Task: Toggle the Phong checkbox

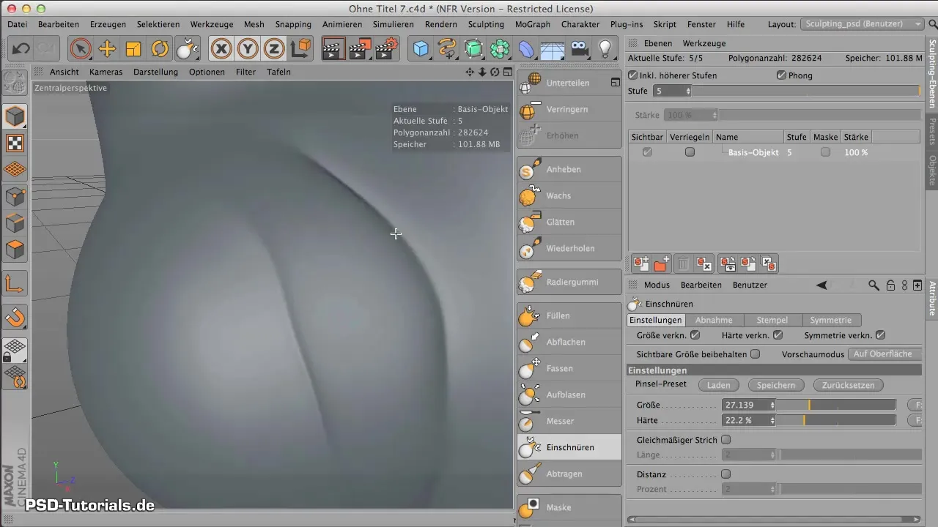Action: (x=781, y=75)
